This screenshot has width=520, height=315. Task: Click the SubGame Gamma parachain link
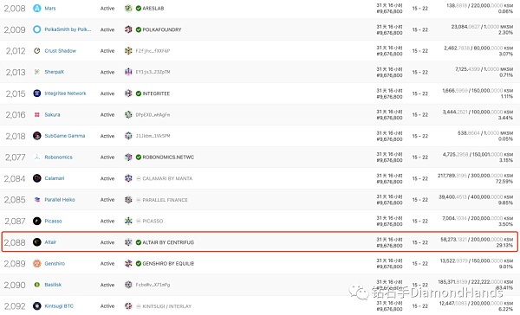click(x=65, y=136)
